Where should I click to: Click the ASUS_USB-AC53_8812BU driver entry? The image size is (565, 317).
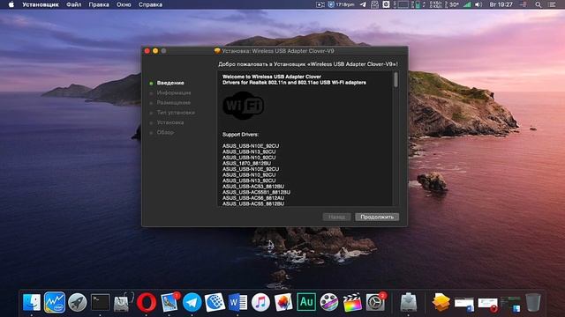(253, 186)
